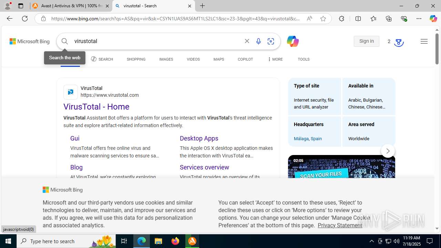The width and height of the screenshot is (441, 248).
Task: Open Edge Settings and more menu
Action: pos(419,19)
